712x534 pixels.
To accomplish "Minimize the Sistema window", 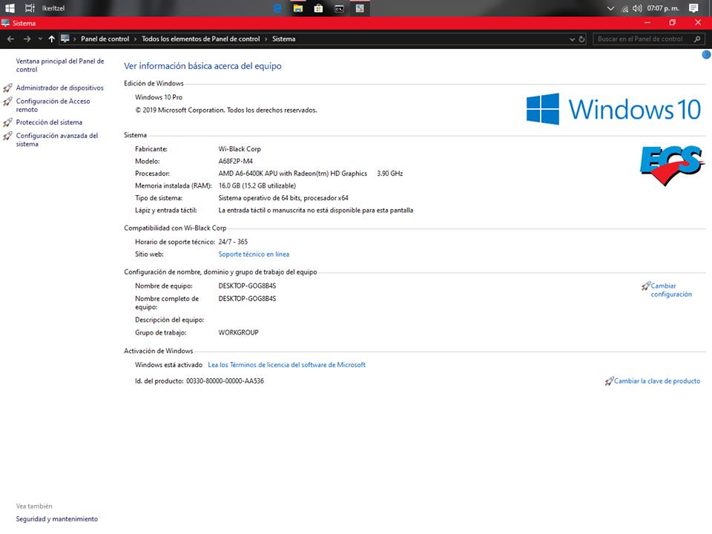I will pyautogui.click(x=647, y=23).
